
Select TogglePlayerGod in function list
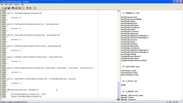coord(130,58)
